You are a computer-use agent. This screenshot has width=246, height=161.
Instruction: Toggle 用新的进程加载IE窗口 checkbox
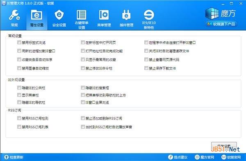coord(19,51)
